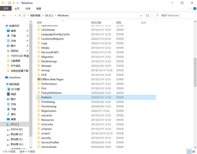Go up one folder level
197x154 pixels.
[20, 16]
